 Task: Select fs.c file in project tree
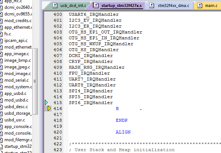[8, 34]
